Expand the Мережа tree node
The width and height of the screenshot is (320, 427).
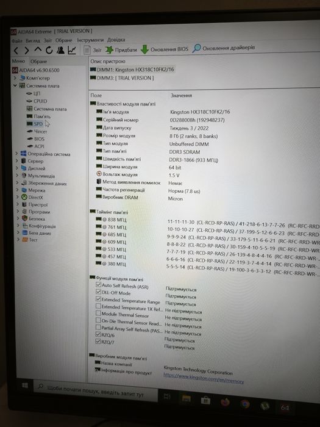(18, 190)
